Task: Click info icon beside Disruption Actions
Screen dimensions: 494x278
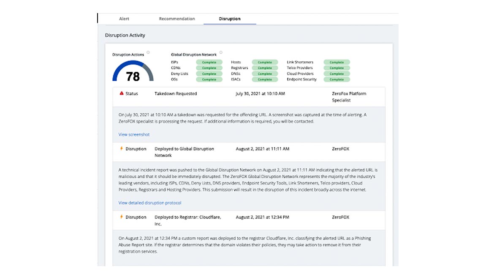Action: 148,53
